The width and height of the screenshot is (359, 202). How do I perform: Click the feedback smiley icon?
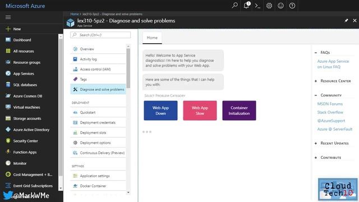pyautogui.click(x=280, y=6)
